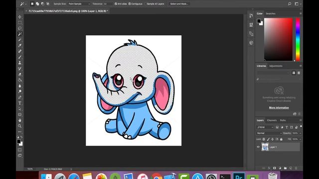Hide Layer 1 with eye icon
The width and height of the screenshot is (319, 179).
pyautogui.click(x=258, y=147)
